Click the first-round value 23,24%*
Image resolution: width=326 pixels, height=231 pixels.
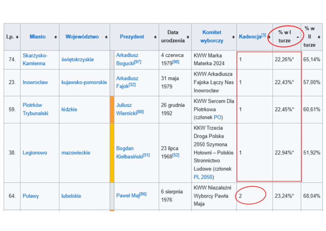click(284, 196)
